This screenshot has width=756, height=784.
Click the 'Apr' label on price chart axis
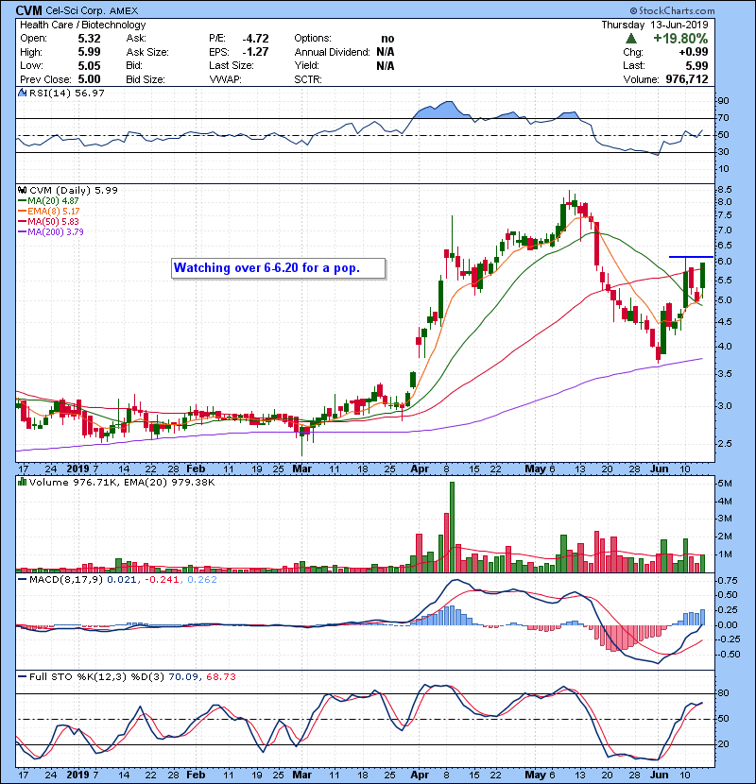tap(420, 469)
